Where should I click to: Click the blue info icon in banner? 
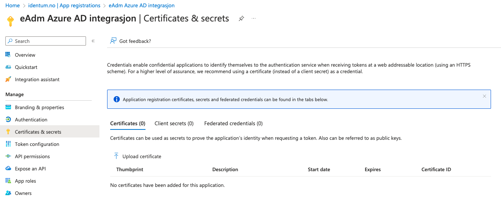click(117, 100)
